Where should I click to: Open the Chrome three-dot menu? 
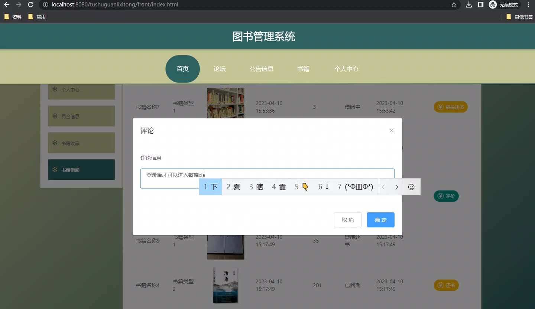click(528, 5)
